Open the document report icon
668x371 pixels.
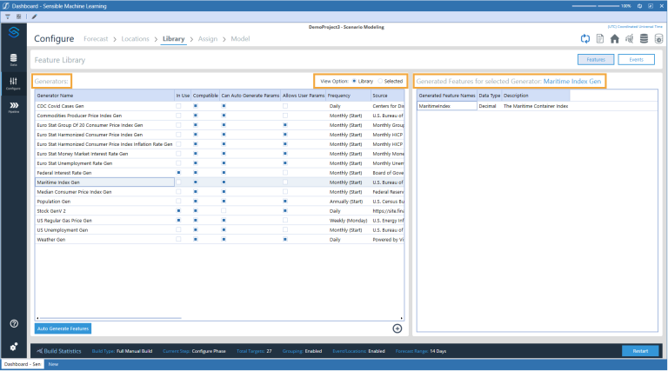pyautogui.click(x=599, y=39)
